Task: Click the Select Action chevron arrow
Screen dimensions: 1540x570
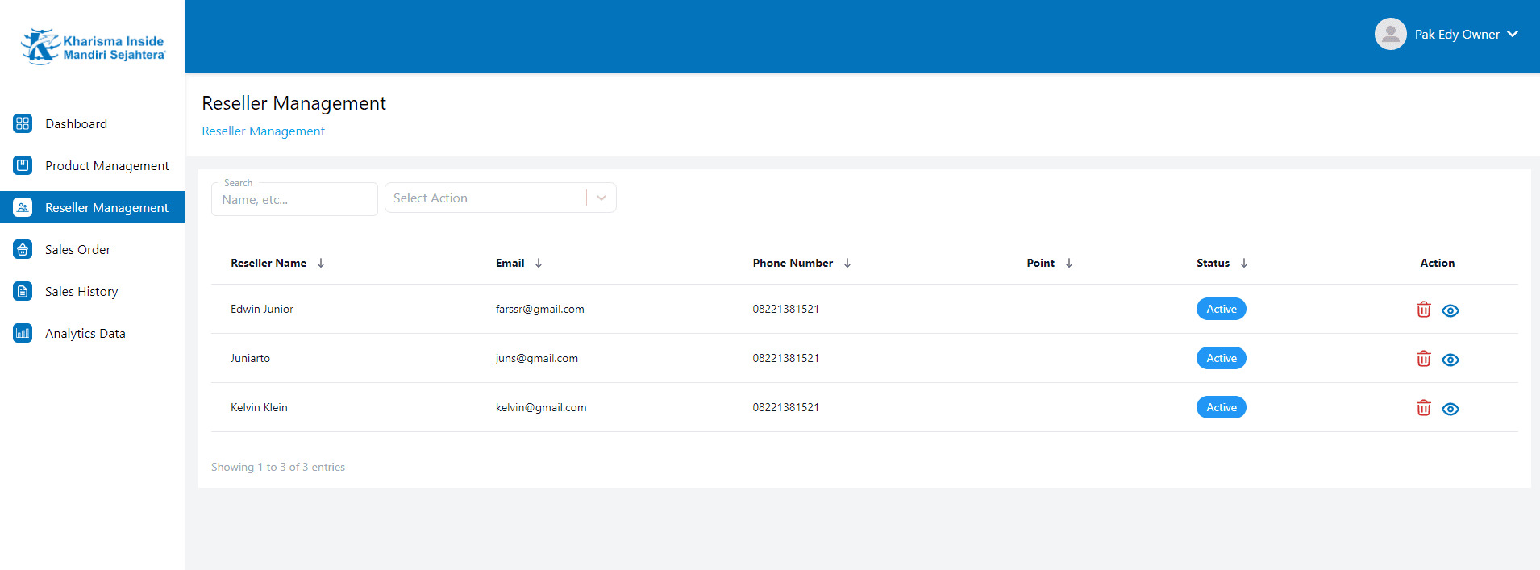Action: coord(601,198)
